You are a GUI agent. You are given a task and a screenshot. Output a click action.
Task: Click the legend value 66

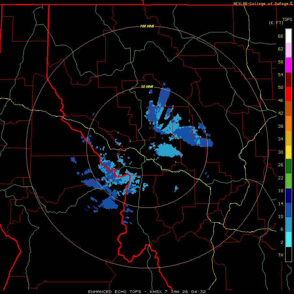click(x=281, y=36)
